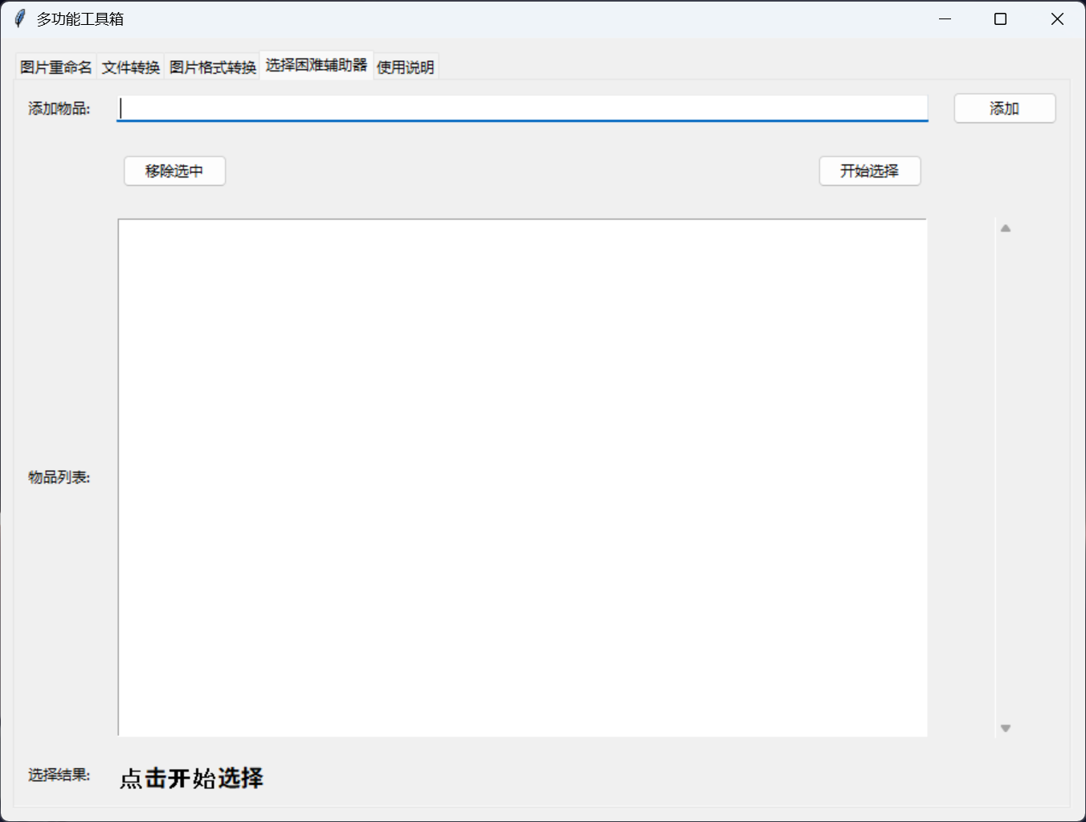
Task: Go to the 图片格式转换 tab
Action: [212, 67]
